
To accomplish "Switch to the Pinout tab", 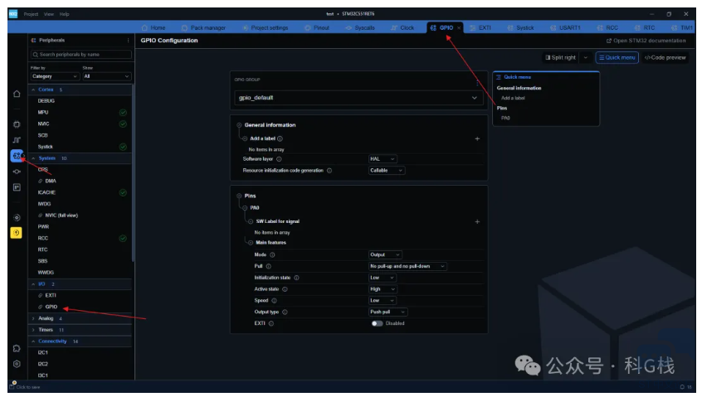I will click(x=317, y=28).
